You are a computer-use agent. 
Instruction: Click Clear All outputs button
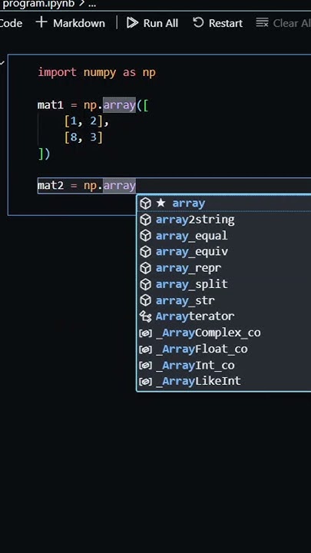coord(283,23)
